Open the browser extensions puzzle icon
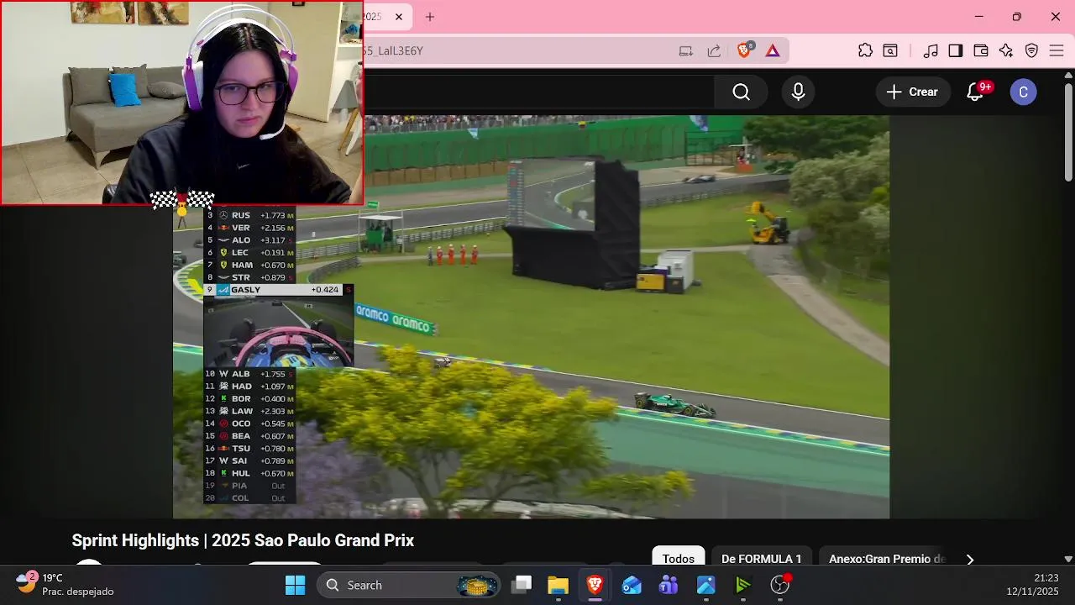This screenshot has width=1075, height=605. click(x=865, y=50)
